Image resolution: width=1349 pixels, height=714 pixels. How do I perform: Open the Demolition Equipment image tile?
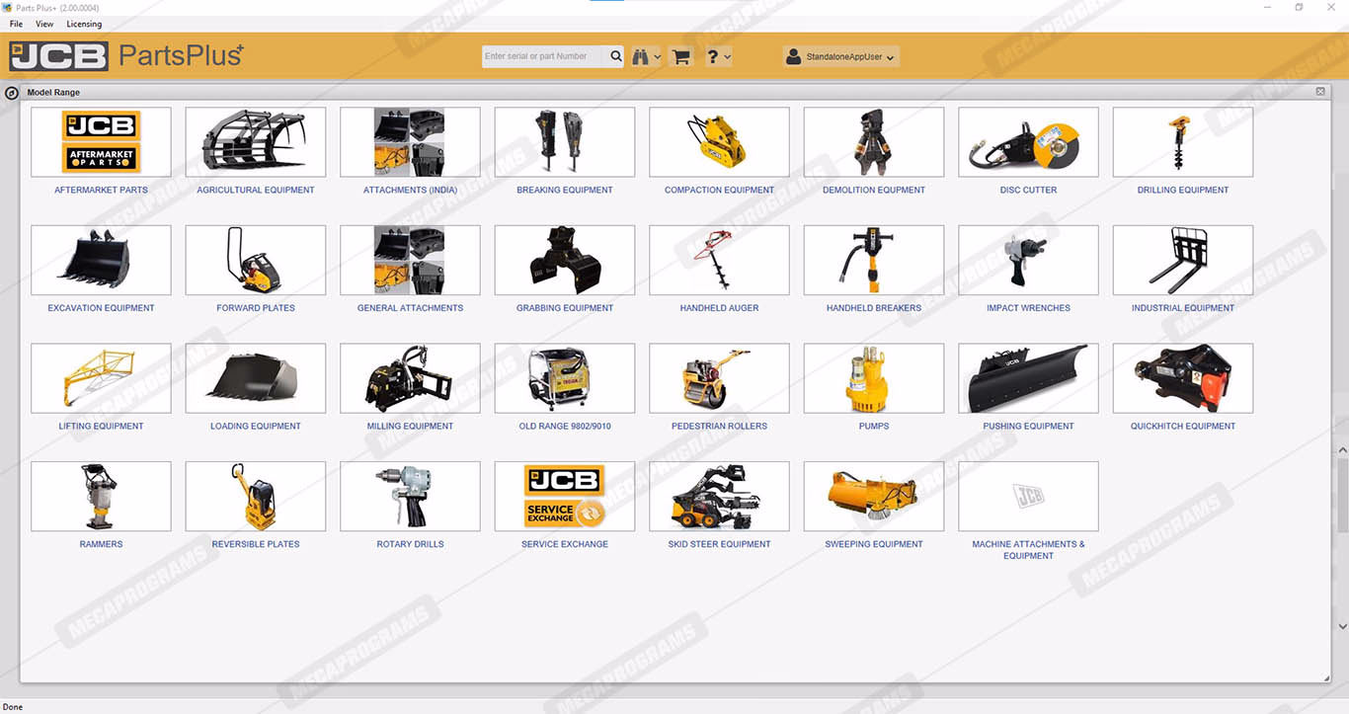tap(874, 142)
